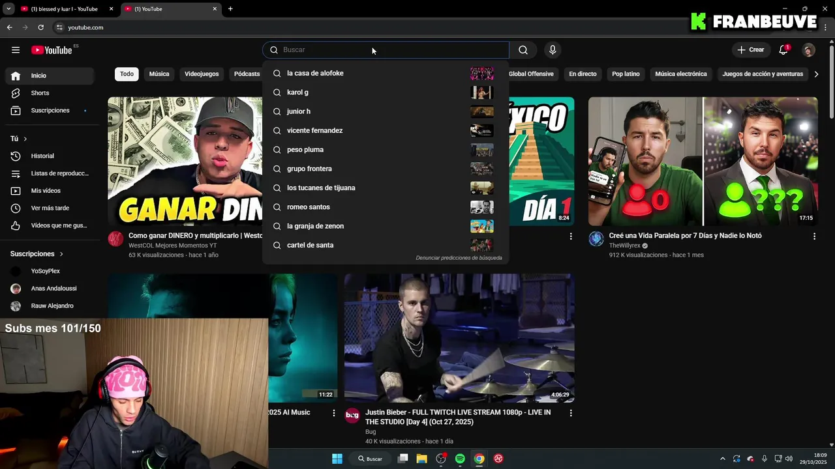The height and width of the screenshot is (469, 835).
Task: Open options for 2025 AI Music video
Action: (334, 413)
